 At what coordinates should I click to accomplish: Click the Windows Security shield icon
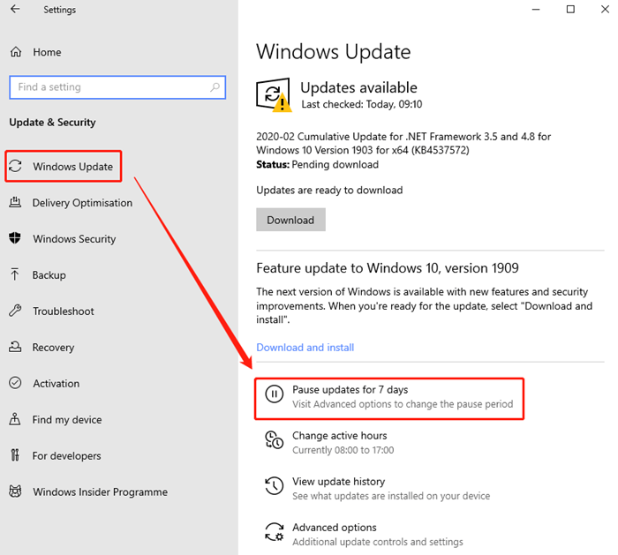click(x=15, y=238)
